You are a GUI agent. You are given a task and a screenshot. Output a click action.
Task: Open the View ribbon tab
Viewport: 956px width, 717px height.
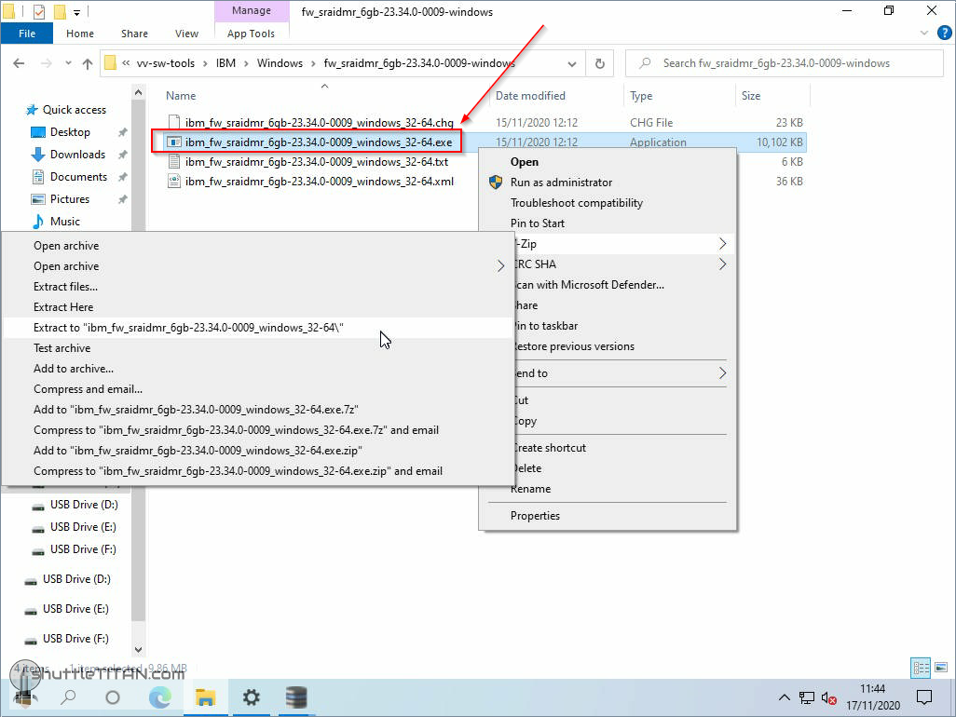[x=186, y=34]
